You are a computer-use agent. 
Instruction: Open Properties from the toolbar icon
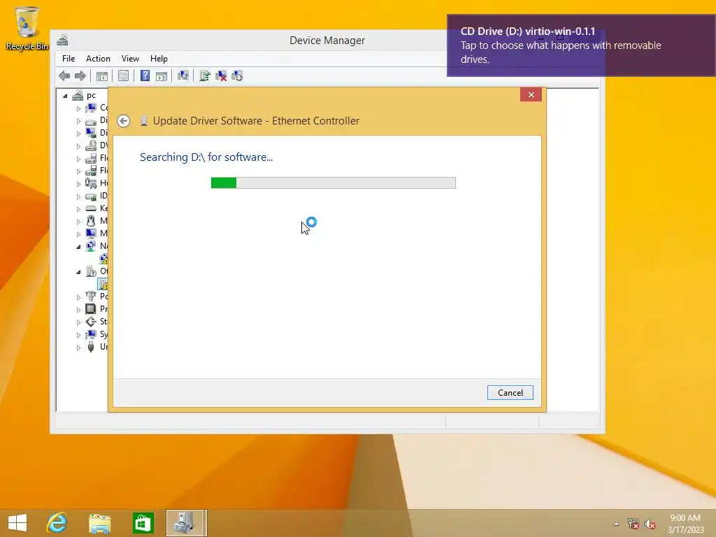point(123,76)
